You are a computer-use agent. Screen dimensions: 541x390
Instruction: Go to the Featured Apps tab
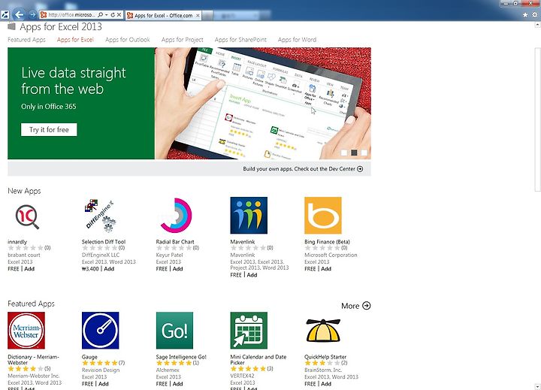(26, 40)
